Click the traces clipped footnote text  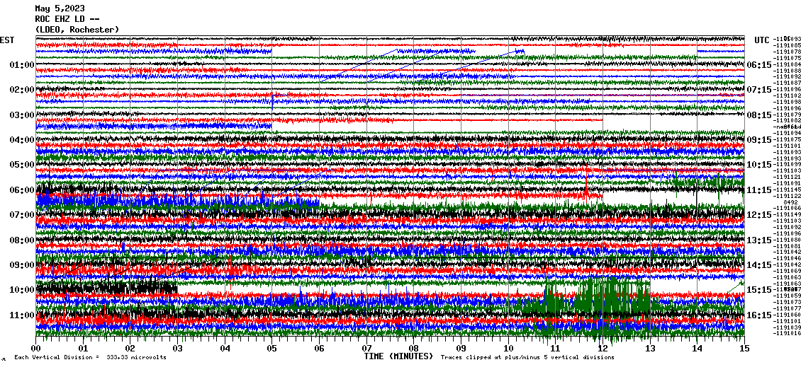(527, 358)
